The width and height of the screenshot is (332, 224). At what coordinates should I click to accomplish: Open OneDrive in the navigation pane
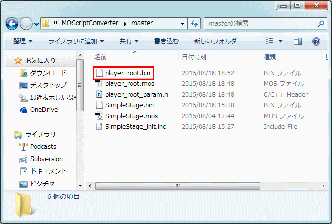44,110
